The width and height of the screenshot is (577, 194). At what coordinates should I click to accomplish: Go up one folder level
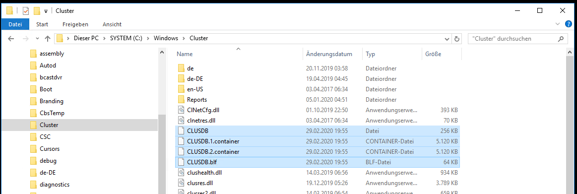pyautogui.click(x=48, y=38)
